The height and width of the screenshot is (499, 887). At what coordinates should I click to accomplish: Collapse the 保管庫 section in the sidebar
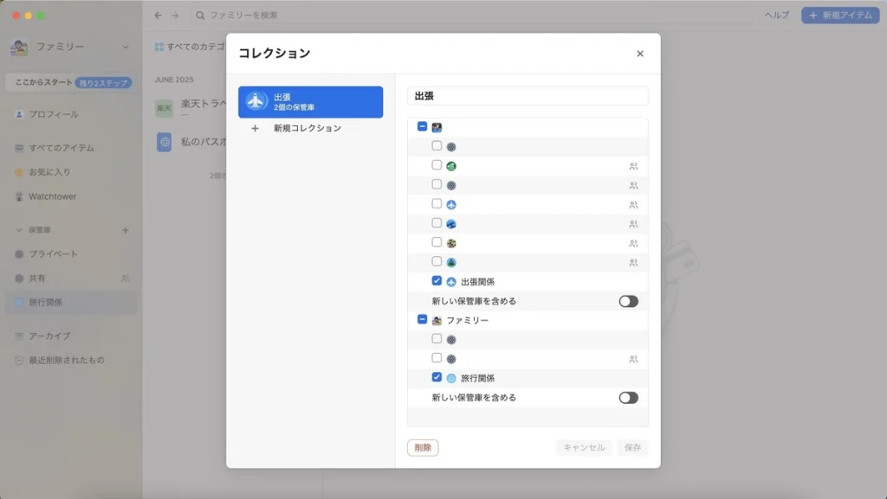tap(20, 230)
